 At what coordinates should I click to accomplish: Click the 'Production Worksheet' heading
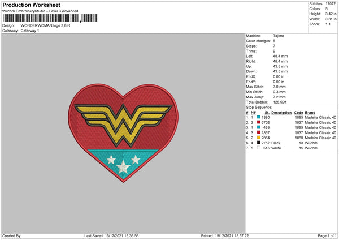(31, 5)
